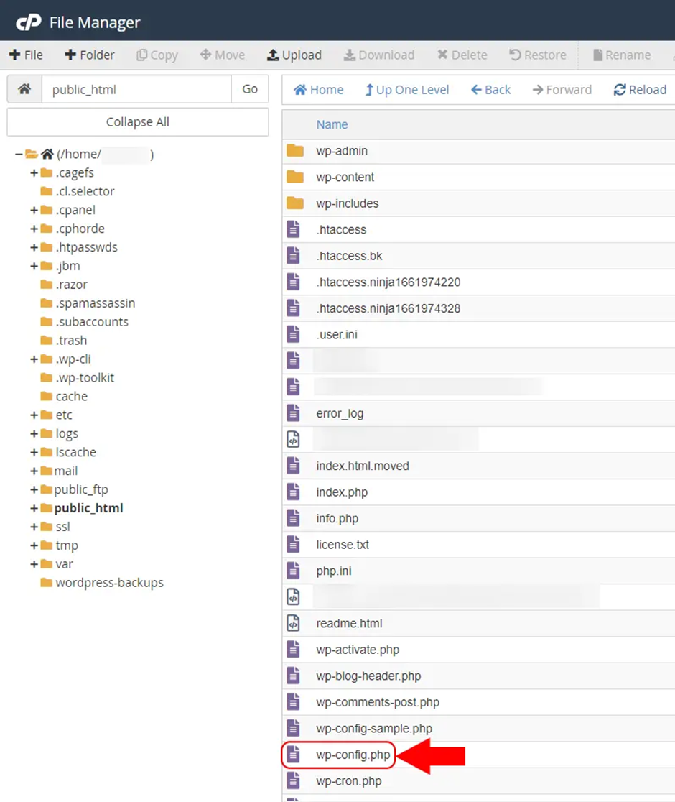This screenshot has height=802, width=675.
Task: Expand the etc folder node
Action: click(34, 415)
